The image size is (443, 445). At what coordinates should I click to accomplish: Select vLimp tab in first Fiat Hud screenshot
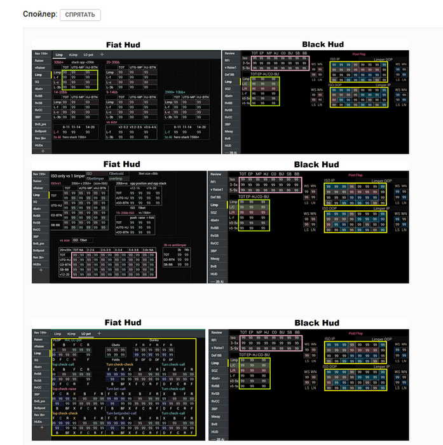pos(73,55)
